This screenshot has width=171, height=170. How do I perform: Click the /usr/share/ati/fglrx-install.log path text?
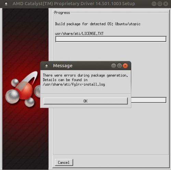tap(74, 84)
